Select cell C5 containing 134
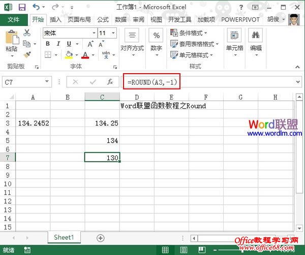Viewport: 305px width, 255px height. click(102, 140)
